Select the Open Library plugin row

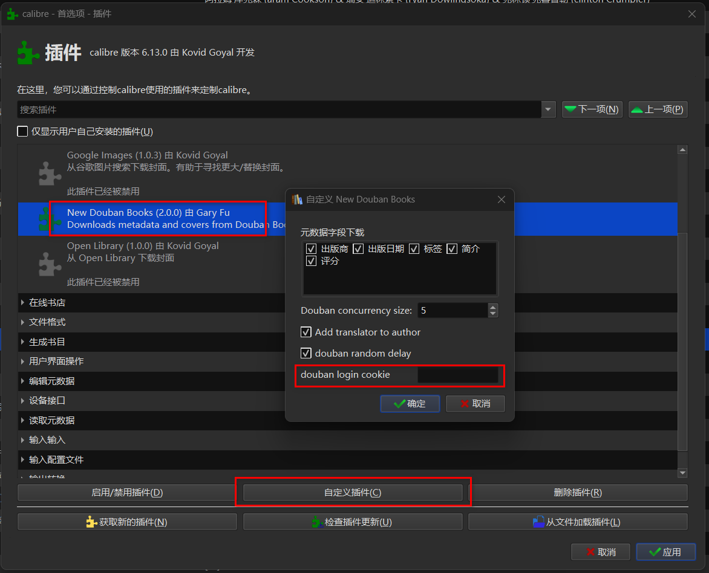pyautogui.click(x=347, y=264)
